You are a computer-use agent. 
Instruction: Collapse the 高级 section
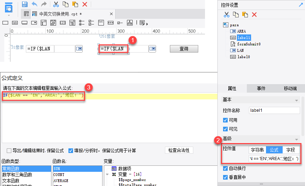296,139
